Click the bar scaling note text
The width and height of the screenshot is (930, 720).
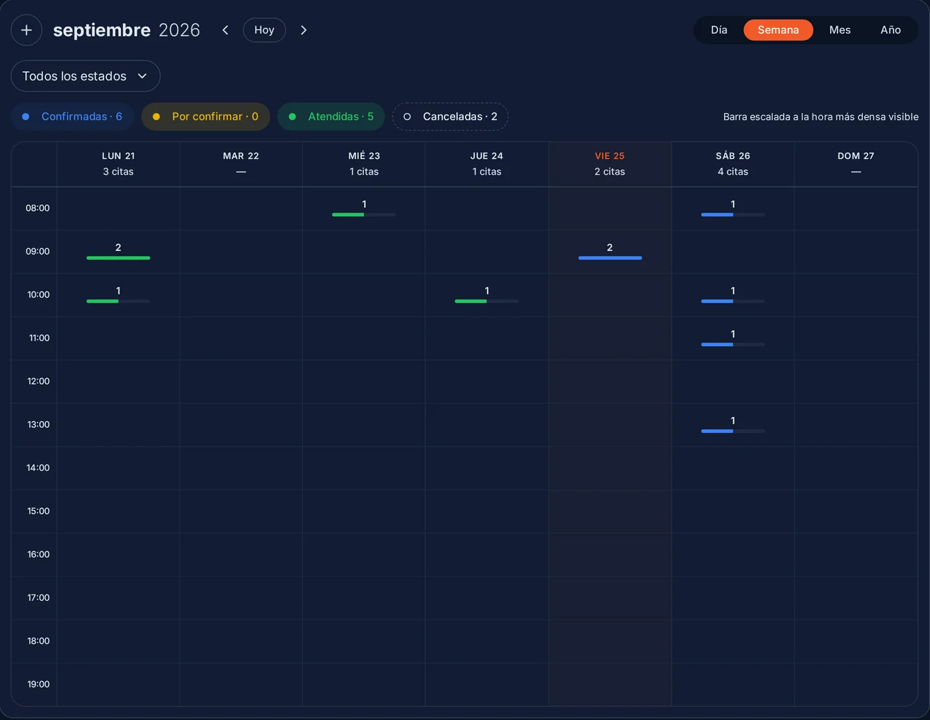point(821,117)
